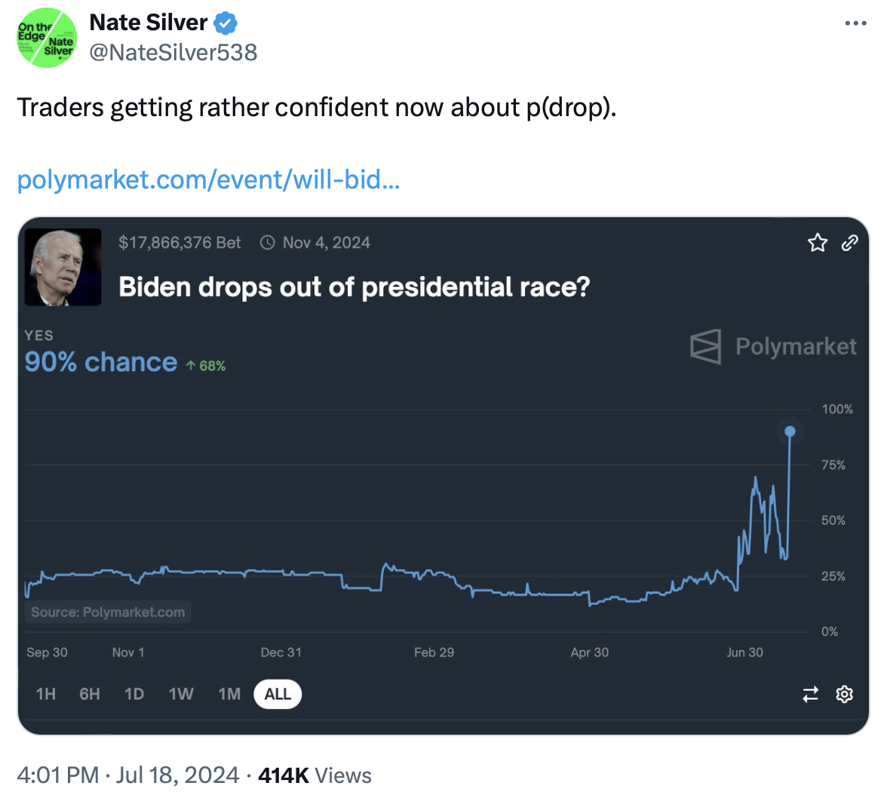Click the Nate Silver display name
881x795 pixels.
point(148,23)
